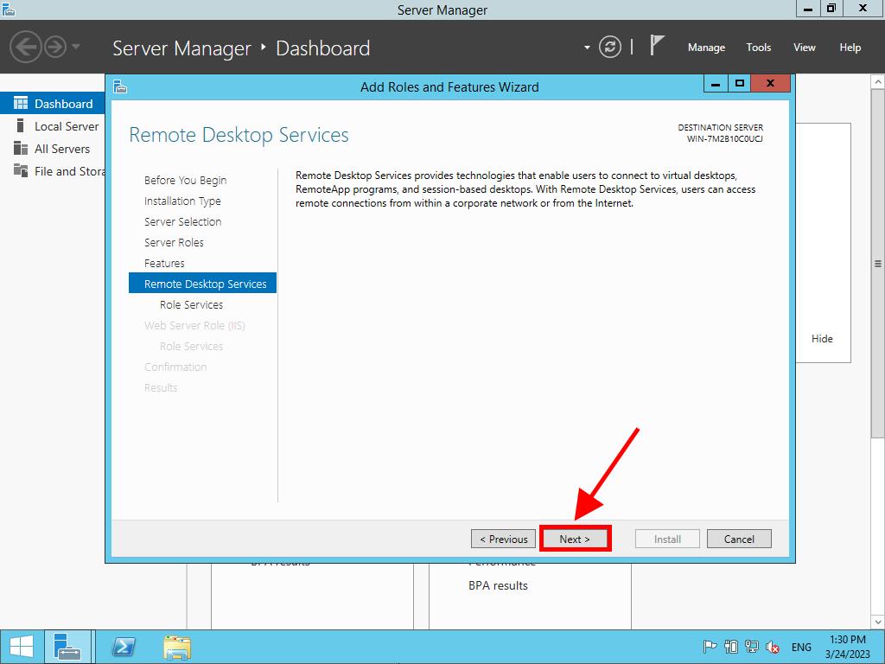Select Dashboard in the left sidebar

53,104
